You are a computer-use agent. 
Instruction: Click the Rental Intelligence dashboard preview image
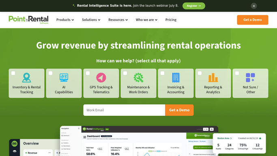(139, 141)
